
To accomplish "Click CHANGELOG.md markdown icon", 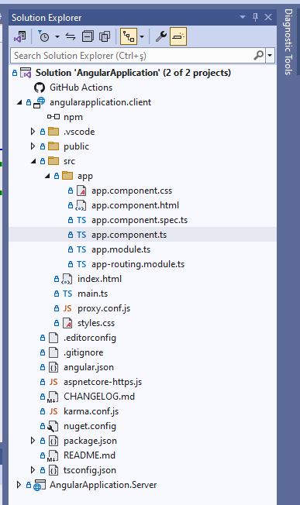I will (53, 397).
